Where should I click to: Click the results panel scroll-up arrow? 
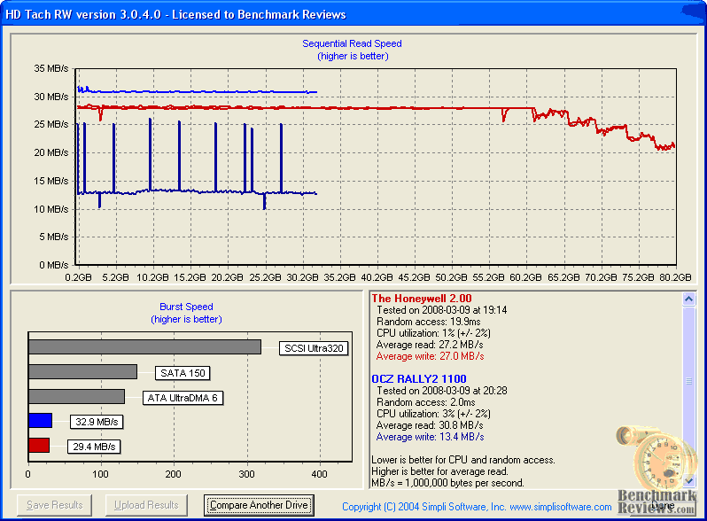click(x=688, y=299)
